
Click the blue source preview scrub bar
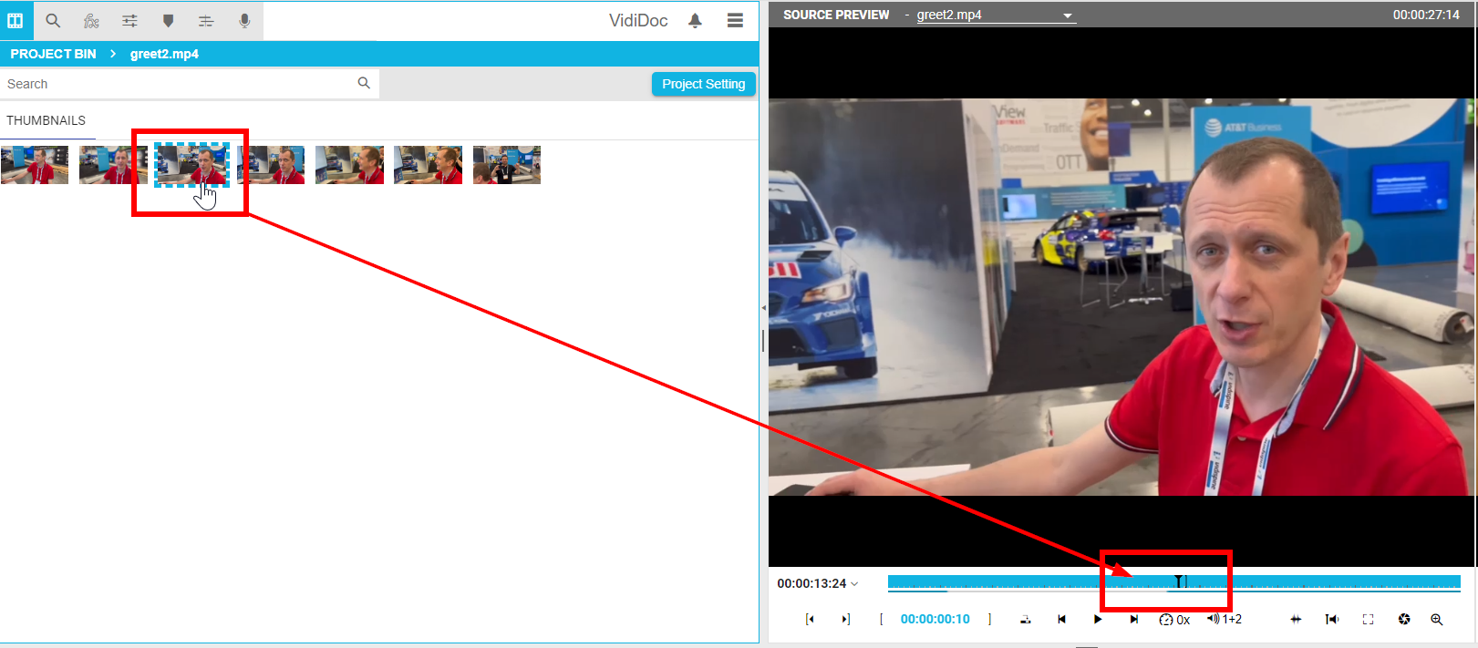coord(1003,581)
